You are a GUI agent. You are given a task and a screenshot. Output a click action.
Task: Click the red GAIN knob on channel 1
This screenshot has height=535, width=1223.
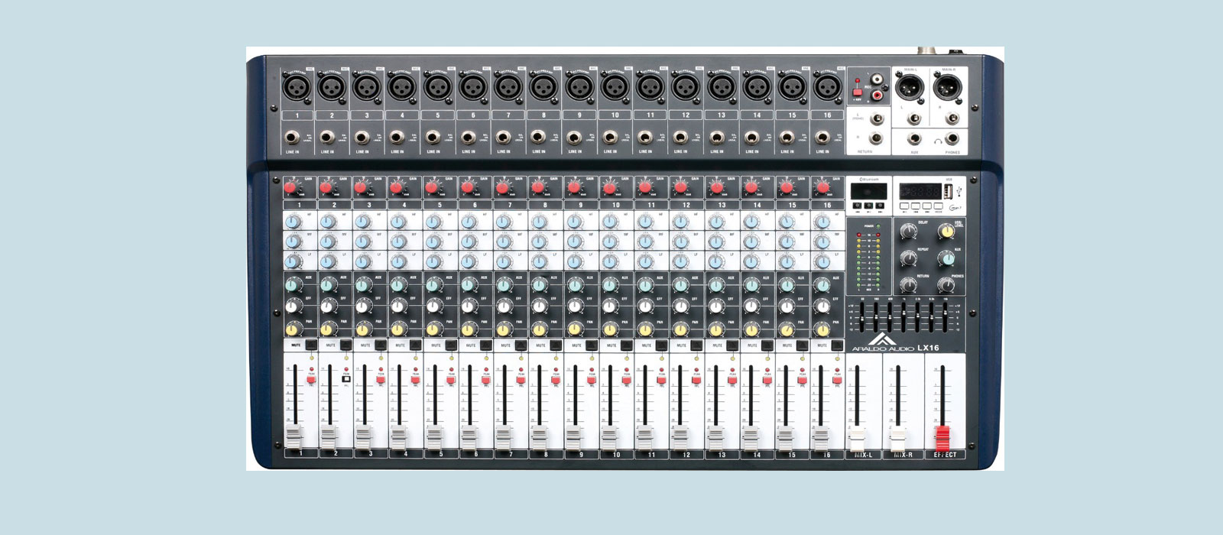[x=290, y=187]
